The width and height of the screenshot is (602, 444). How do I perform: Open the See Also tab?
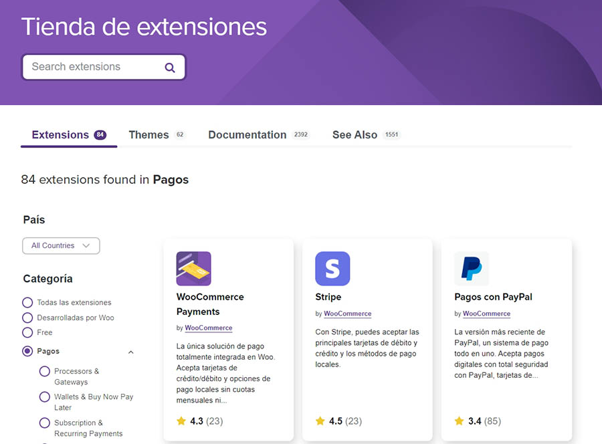[355, 135]
